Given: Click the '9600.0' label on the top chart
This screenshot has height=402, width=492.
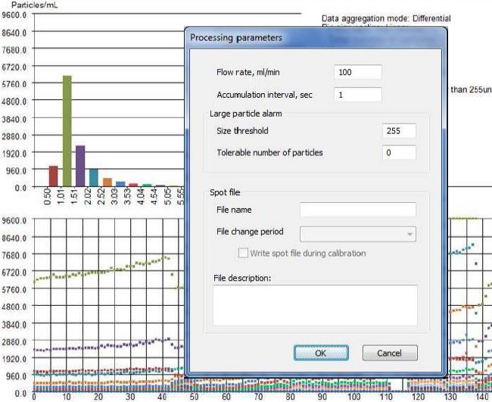Looking at the screenshot, I should [14, 15].
